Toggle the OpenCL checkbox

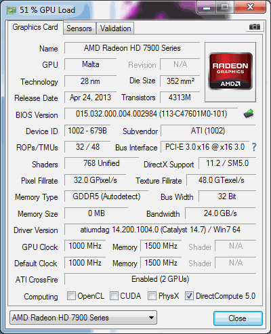pyautogui.click(x=71, y=296)
